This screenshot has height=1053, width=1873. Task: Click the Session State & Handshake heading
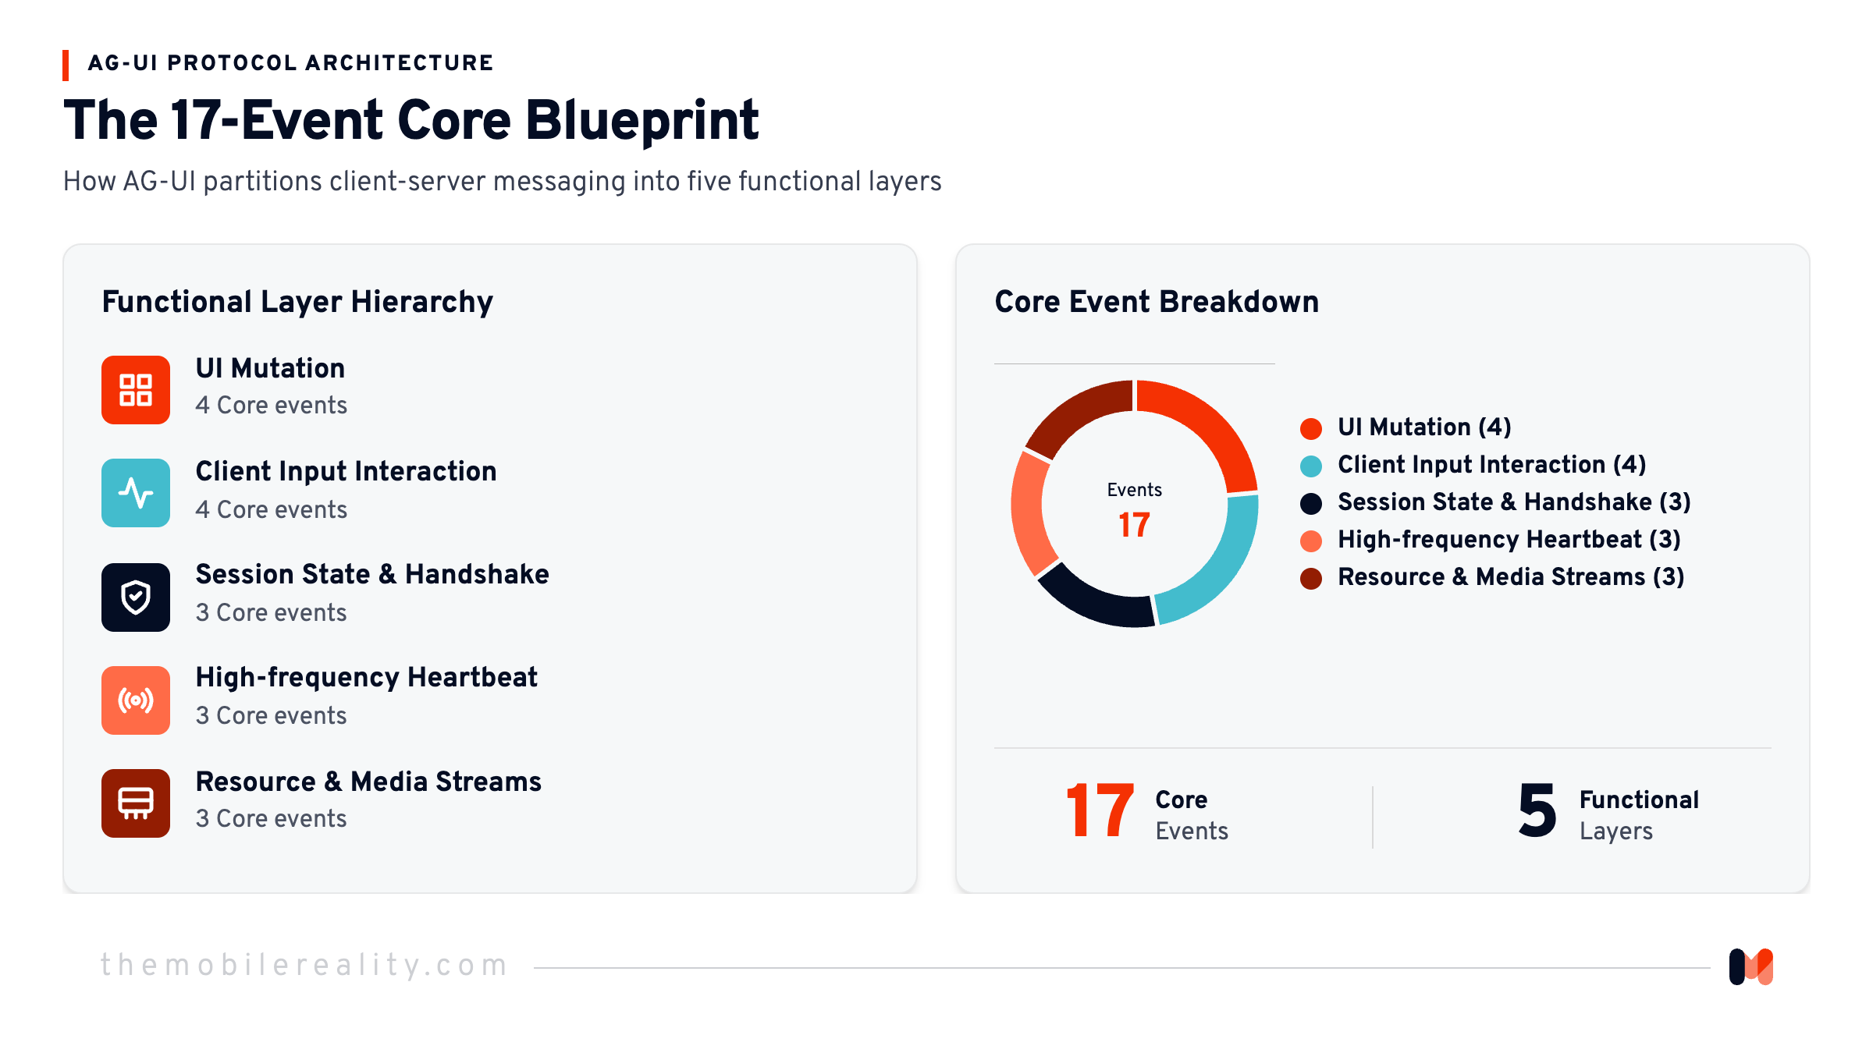tap(372, 574)
